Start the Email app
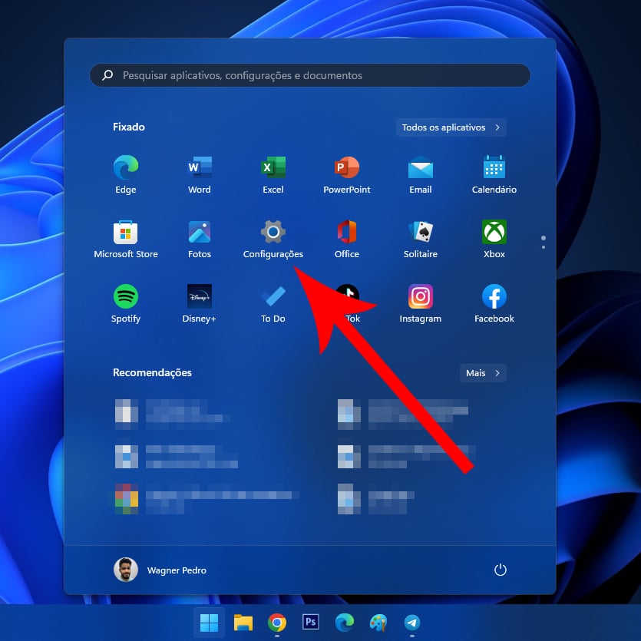 click(420, 167)
